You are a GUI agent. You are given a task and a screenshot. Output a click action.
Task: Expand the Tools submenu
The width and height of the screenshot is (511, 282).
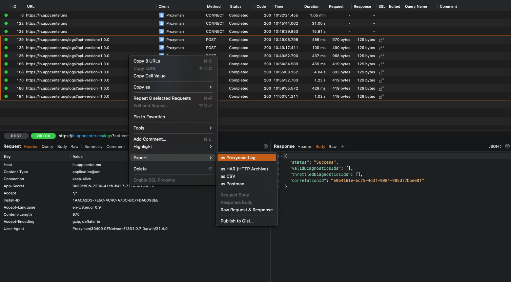173,128
